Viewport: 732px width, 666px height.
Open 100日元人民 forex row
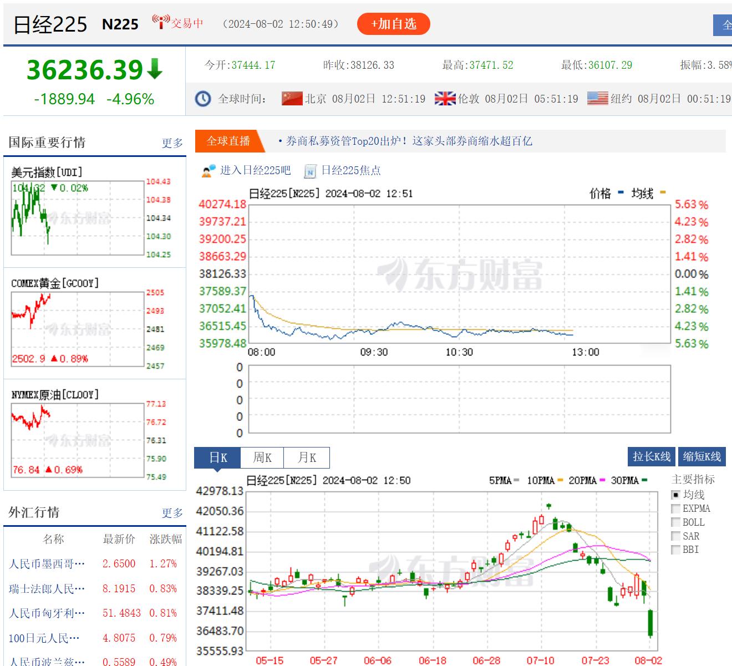[95, 638]
